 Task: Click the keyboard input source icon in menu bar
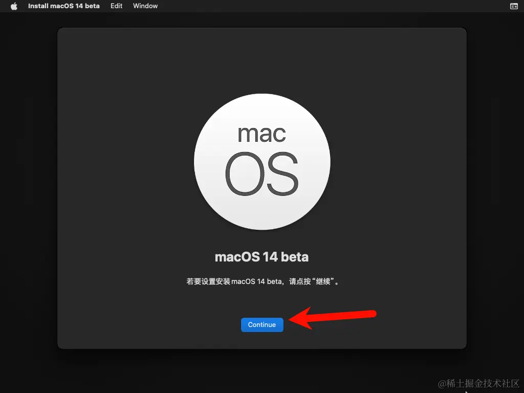pos(514,6)
